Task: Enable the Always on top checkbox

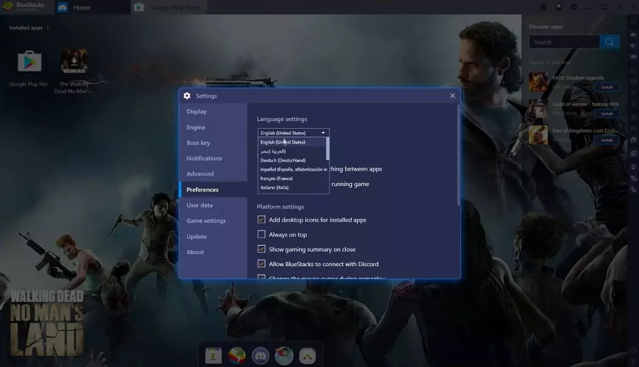Action: (x=261, y=235)
